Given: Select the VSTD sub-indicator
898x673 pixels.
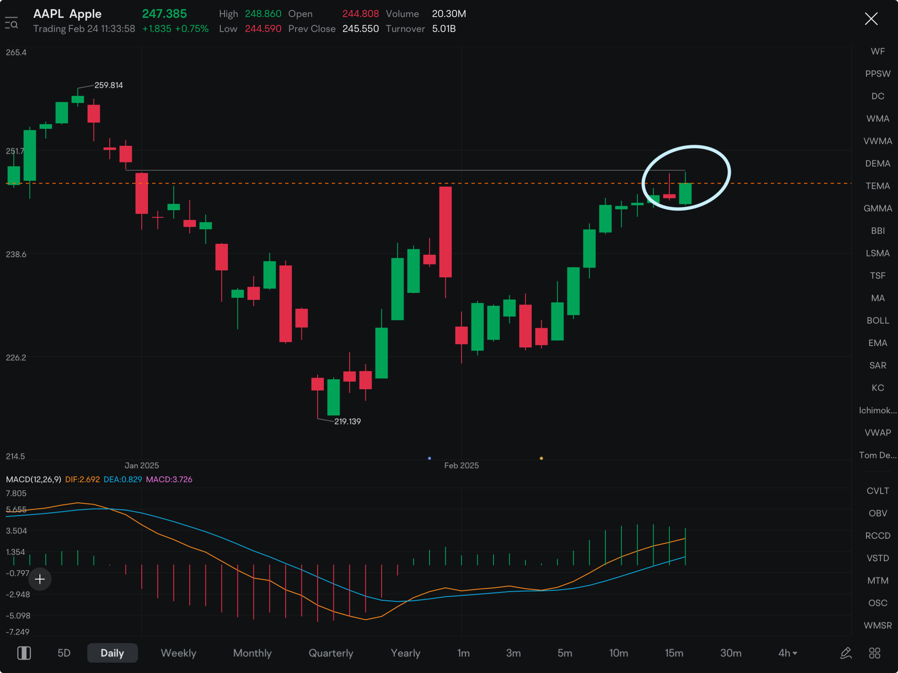Looking at the screenshot, I should tap(878, 558).
